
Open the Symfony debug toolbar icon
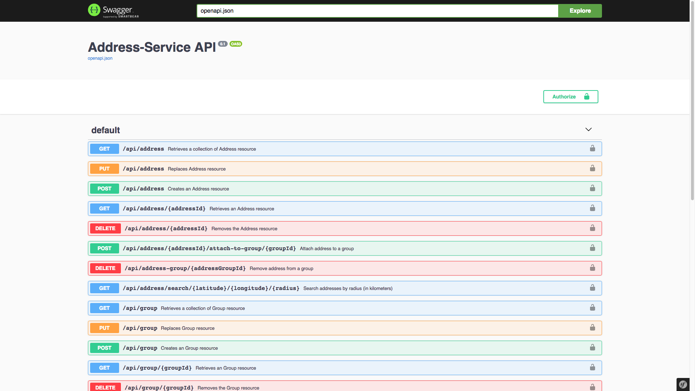point(683,384)
